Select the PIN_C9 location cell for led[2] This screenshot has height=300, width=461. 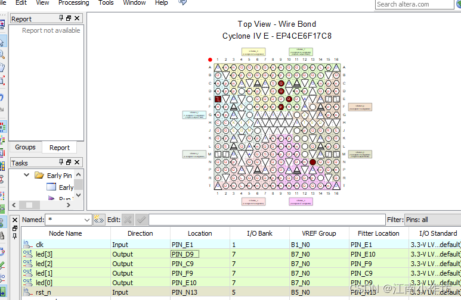click(200, 264)
